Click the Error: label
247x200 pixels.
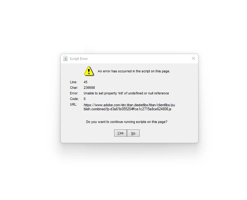point(74,93)
